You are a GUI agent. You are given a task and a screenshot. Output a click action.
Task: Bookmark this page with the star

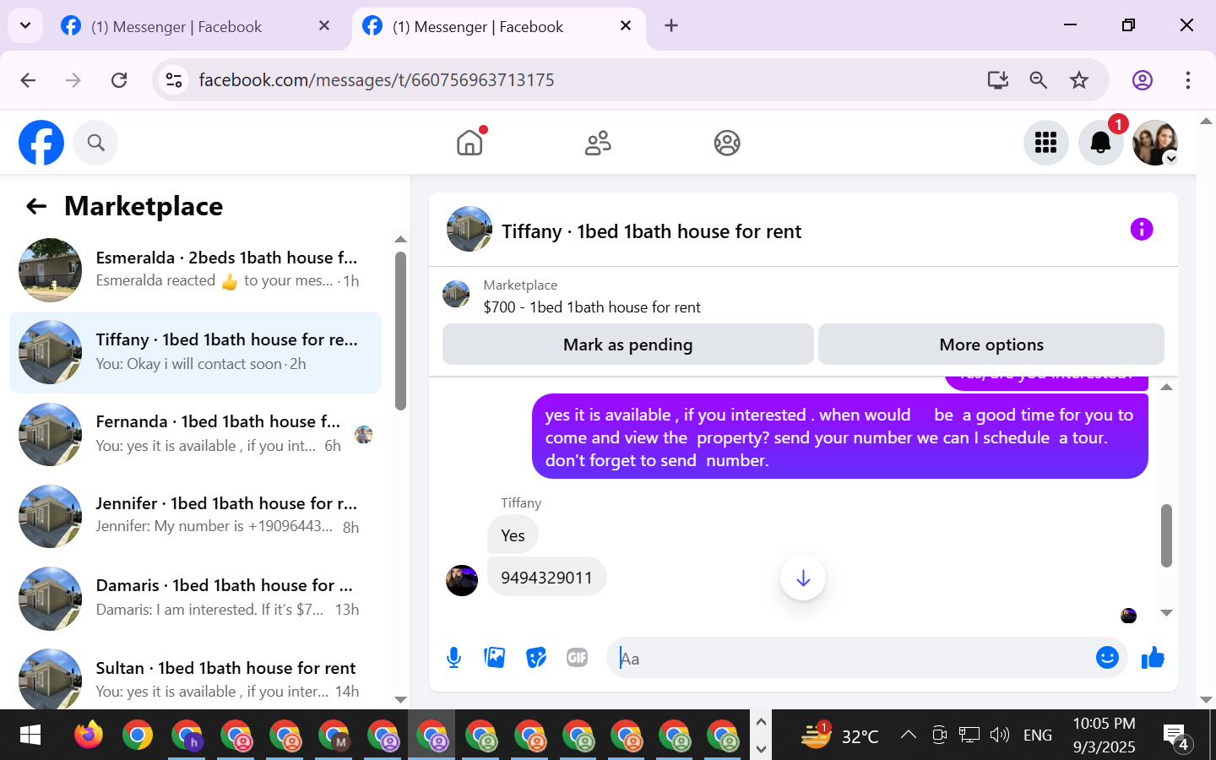(1079, 80)
